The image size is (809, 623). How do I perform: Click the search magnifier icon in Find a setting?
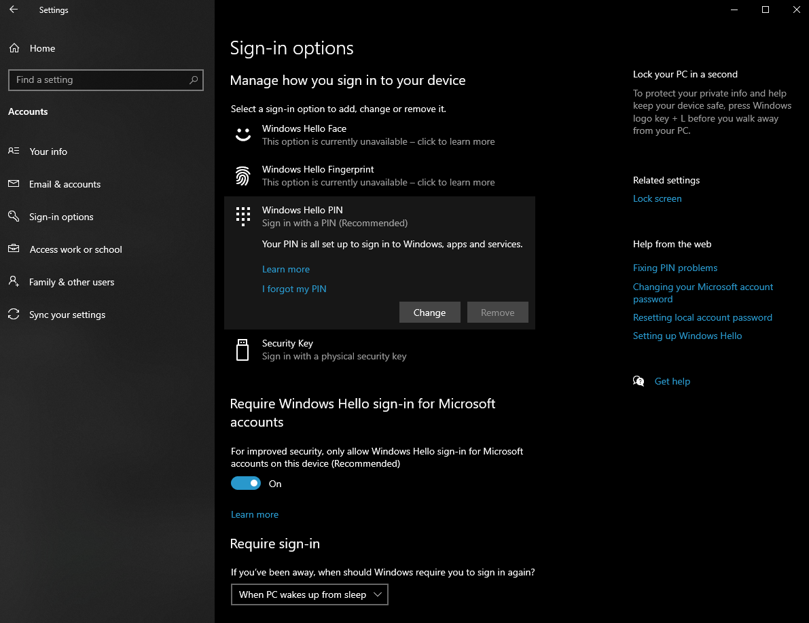tap(194, 80)
